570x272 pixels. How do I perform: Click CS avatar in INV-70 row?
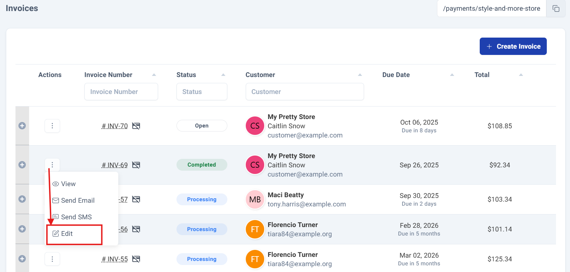(x=255, y=126)
